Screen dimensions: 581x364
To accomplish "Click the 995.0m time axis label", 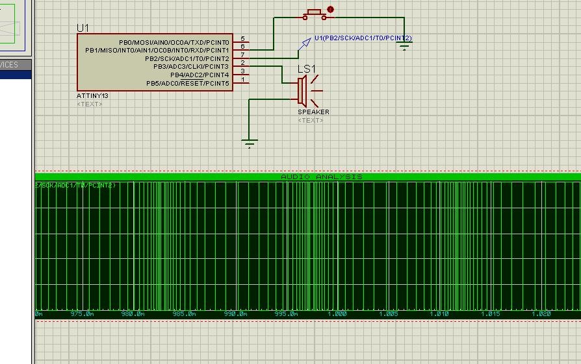I will point(286,314).
